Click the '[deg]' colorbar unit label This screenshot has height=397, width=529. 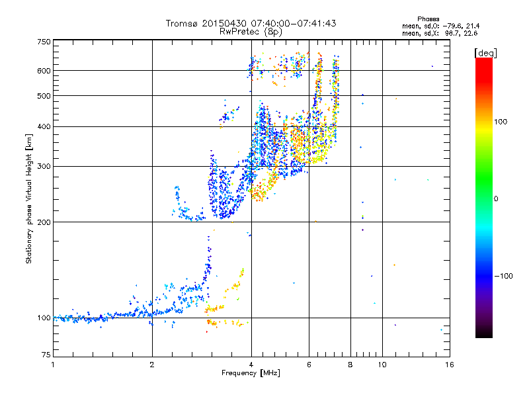[485, 53]
